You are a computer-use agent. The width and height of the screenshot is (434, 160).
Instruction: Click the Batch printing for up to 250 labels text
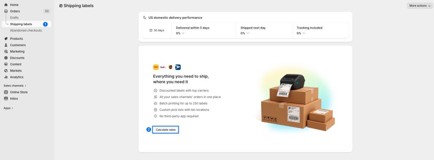[x=183, y=103]
